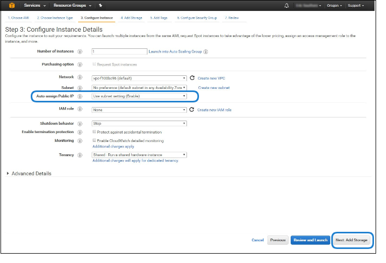The image size is (386, 263).
Task: Open the notifications bell
Action: pos(287,5)
